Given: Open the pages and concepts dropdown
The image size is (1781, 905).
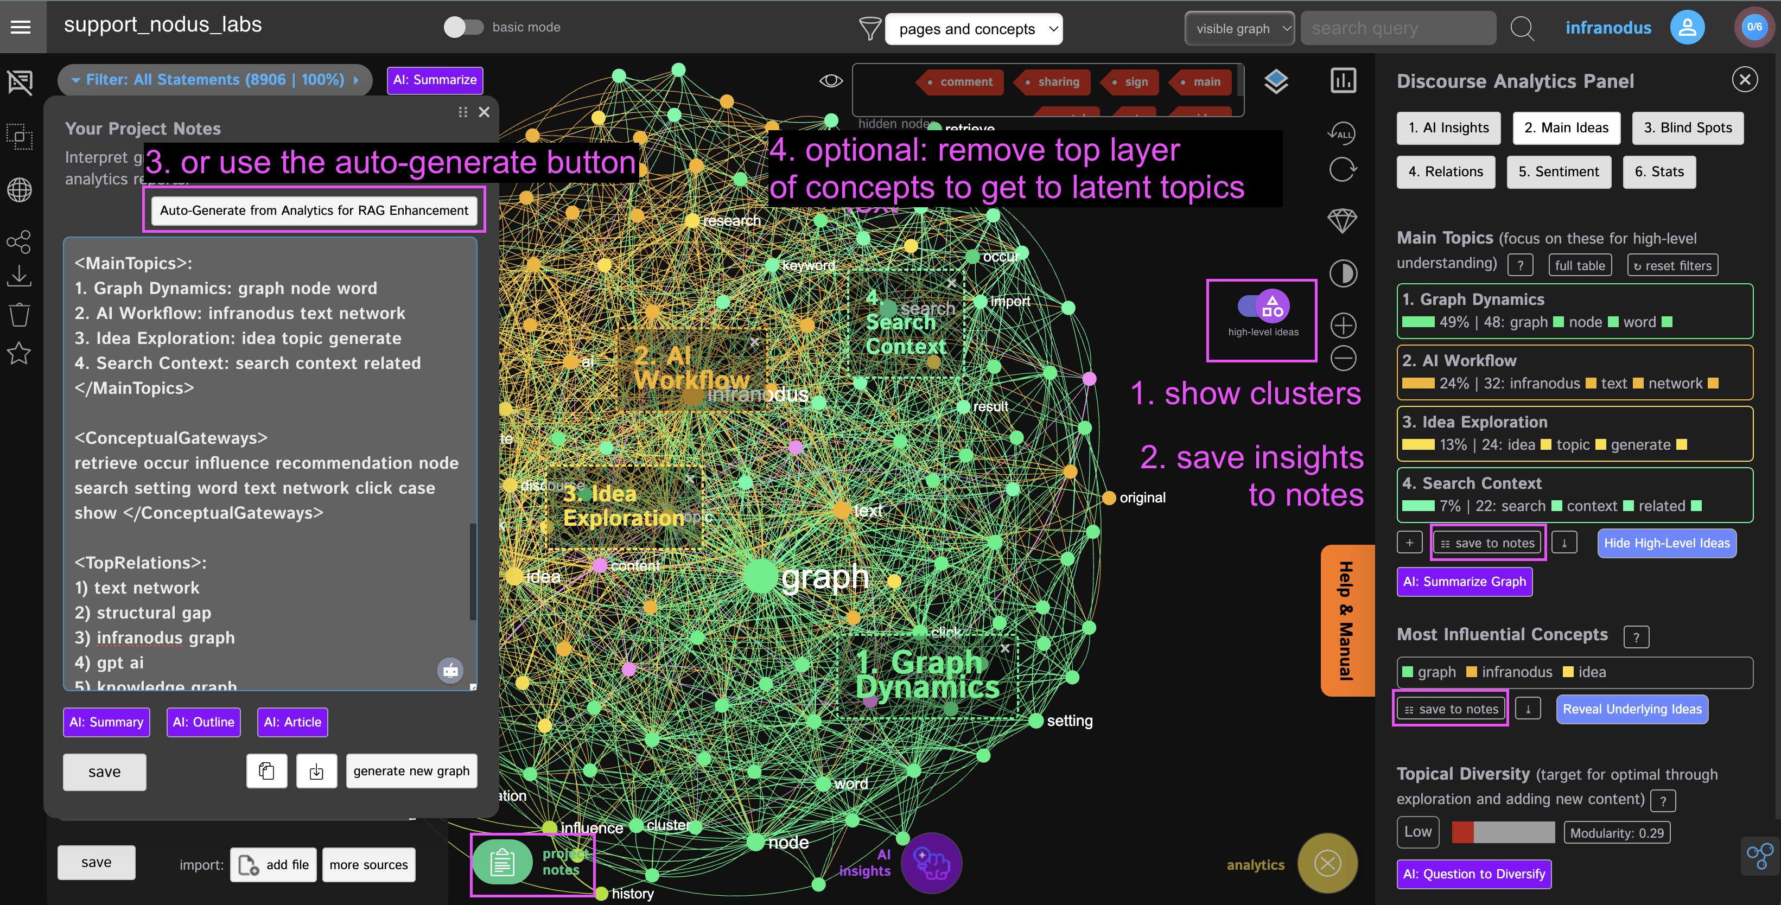Looking at the screenshot, I should [x=974, y=28].
